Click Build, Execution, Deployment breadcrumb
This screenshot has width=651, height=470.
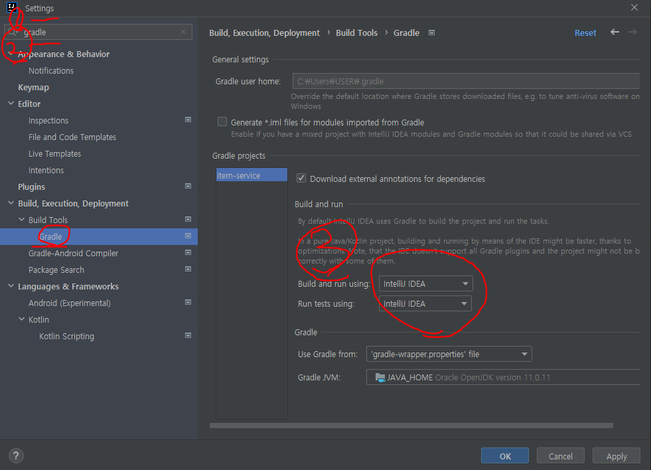coord(264,33)
